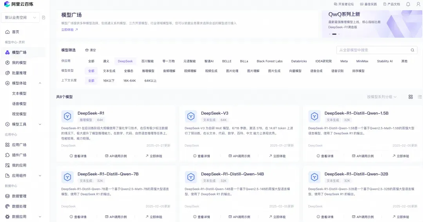The image size is (423, 222).
Task: Click 清空 to clear filters
Action: pyautogui.click(x=90, y=50)
